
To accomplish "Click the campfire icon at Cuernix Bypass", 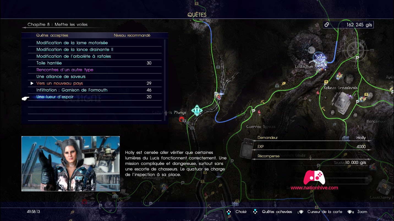I will (259, 111).
